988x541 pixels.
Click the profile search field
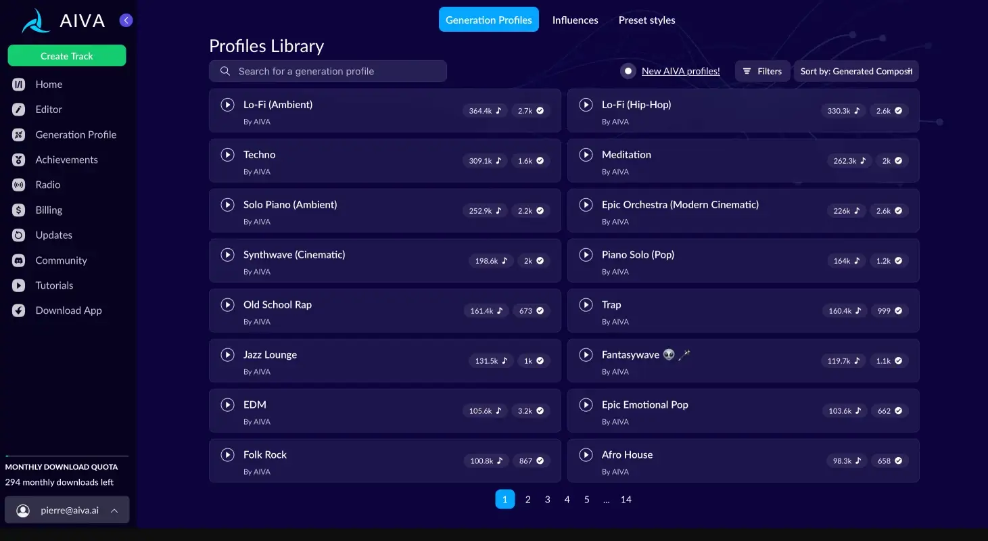point(328,71)
